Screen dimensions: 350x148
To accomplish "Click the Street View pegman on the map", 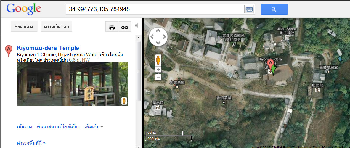I will click(158, 60).
